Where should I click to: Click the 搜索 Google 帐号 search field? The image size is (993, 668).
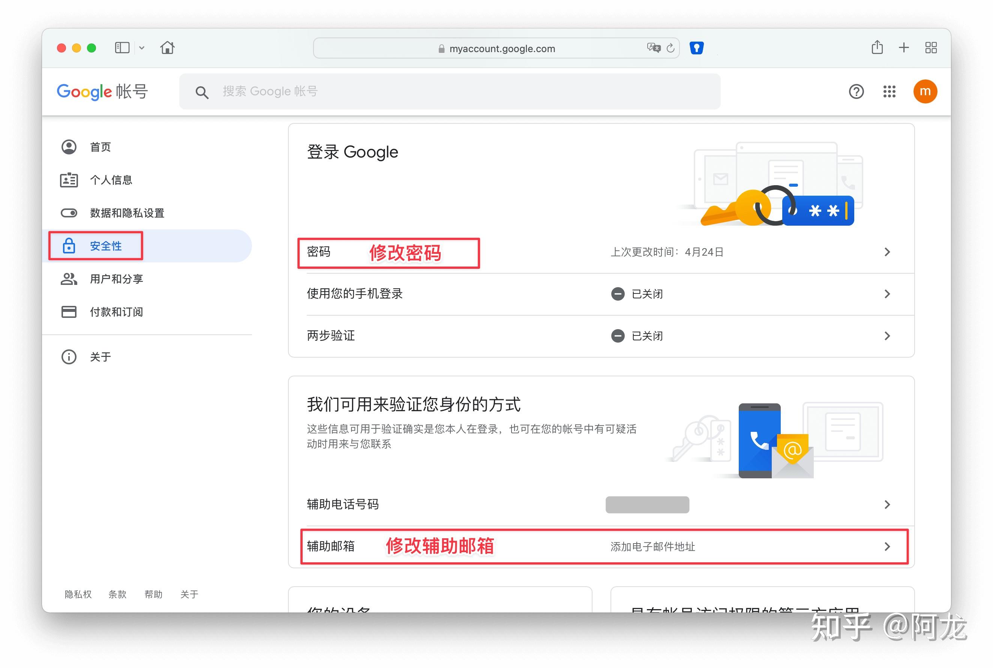click(x=447, y=91)
